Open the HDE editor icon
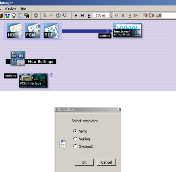 pyautogui.click(x=15, y=31)
